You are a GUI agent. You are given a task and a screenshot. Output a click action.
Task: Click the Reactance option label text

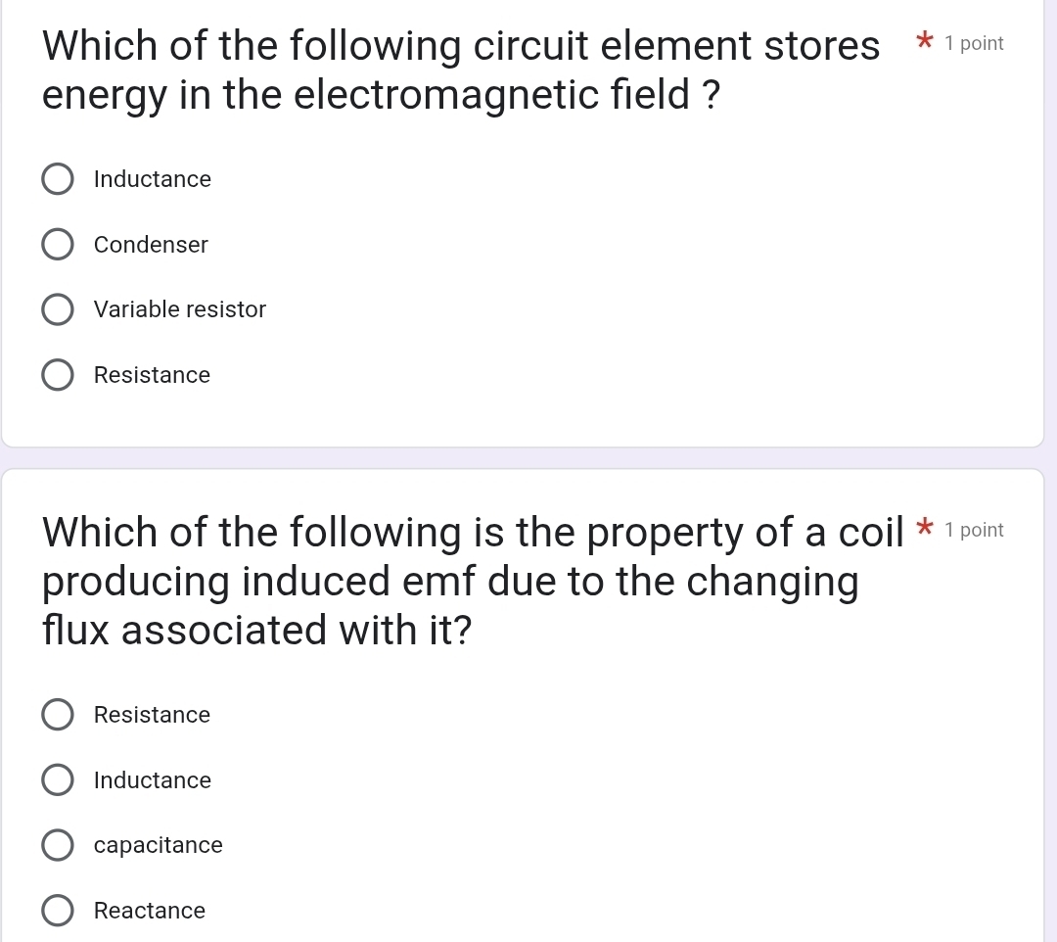click(x=150, y=911)
